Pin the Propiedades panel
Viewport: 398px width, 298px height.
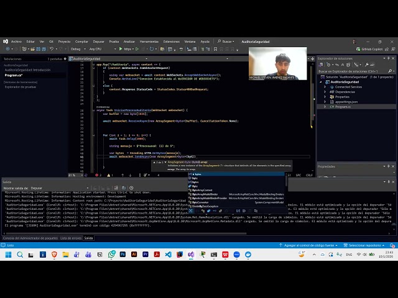coord(388,166)
